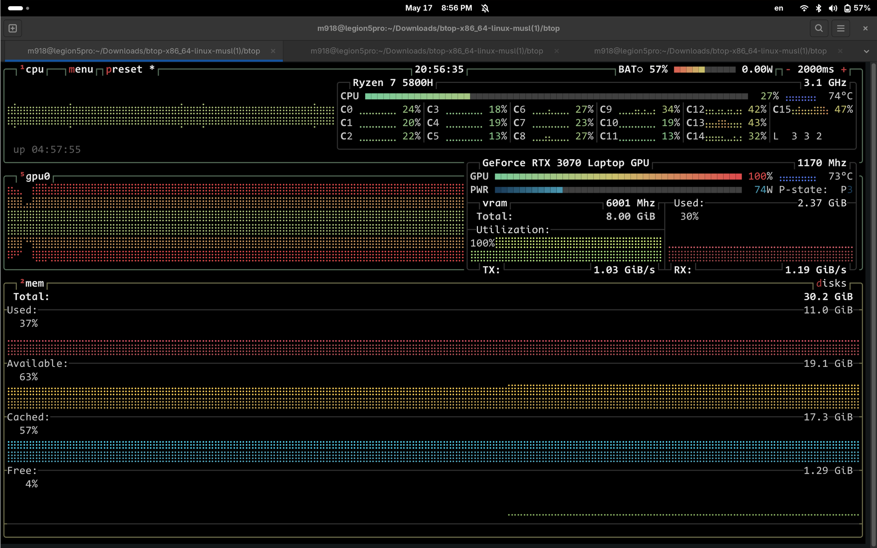Close the first btop terminal tab
The width and height of the screenshot is (877, 548).
273,51
